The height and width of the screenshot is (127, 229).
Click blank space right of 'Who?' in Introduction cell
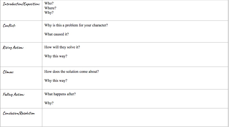[140, 3]
